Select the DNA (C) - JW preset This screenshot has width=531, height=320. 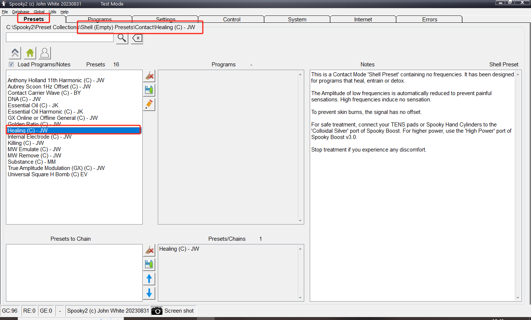(24, 99)
